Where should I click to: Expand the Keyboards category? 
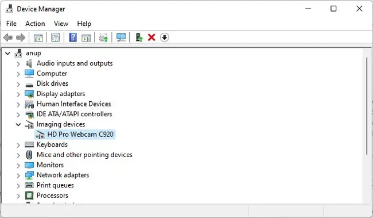click(x=18, y=145)
